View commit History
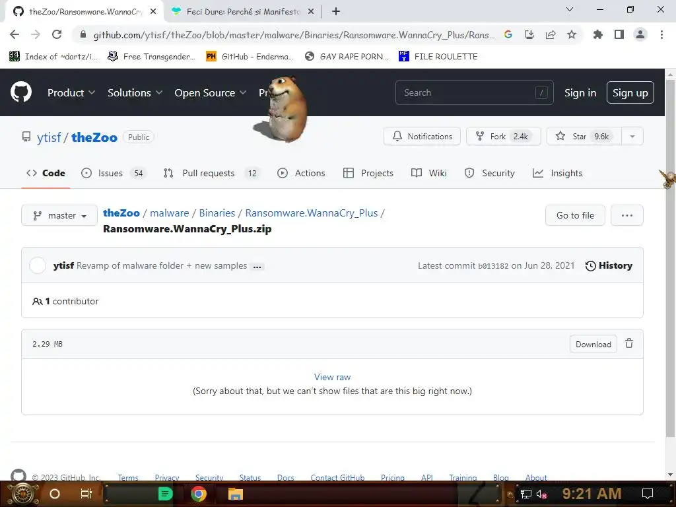676x507 pixels. click(x=609, y=265)
